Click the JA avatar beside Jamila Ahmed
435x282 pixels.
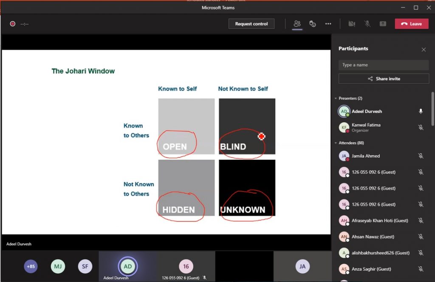344,156
